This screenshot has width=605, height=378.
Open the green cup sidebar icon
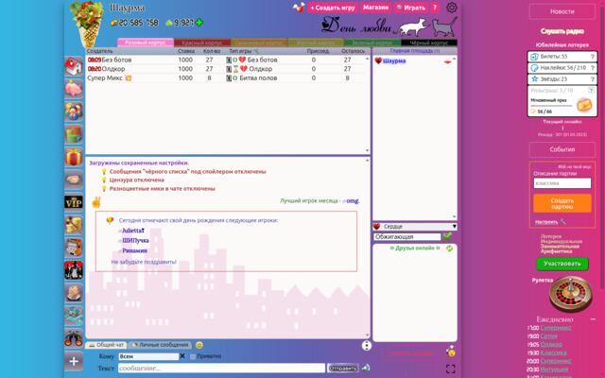74,134
